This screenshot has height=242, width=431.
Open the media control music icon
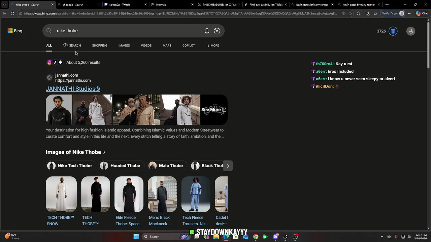367,13
